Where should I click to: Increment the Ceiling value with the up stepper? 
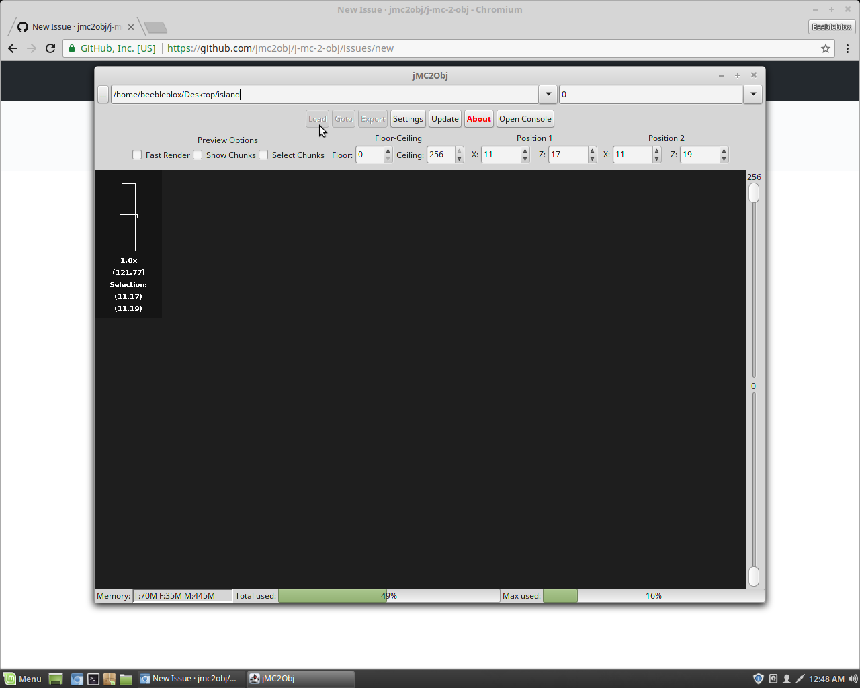[458, 150]
